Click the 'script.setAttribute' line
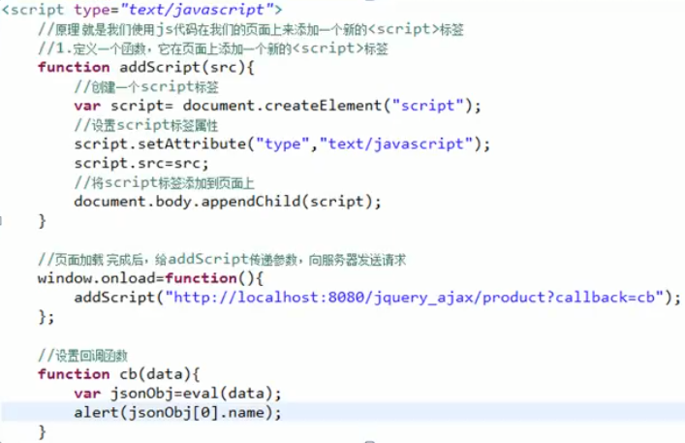This screenshot has width=685, height=443. 282,144
